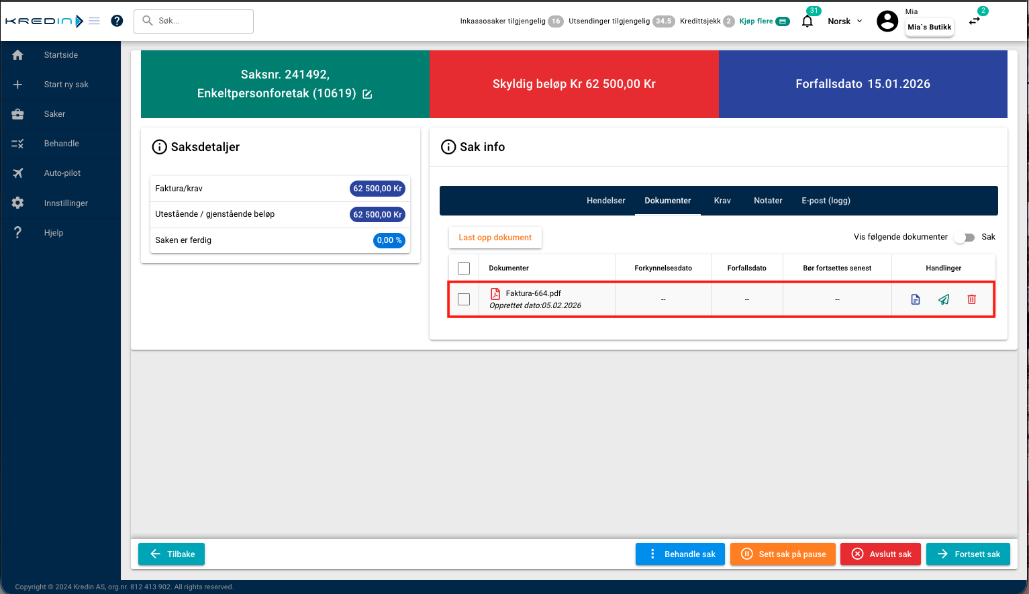The image size is (1029, 594).
Task: Click the Saksdetaljer info icon
Action: 159,147
